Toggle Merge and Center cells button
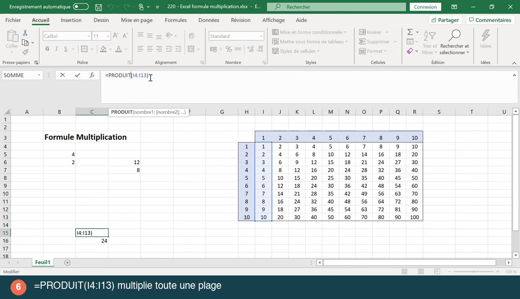 (191, 49)
